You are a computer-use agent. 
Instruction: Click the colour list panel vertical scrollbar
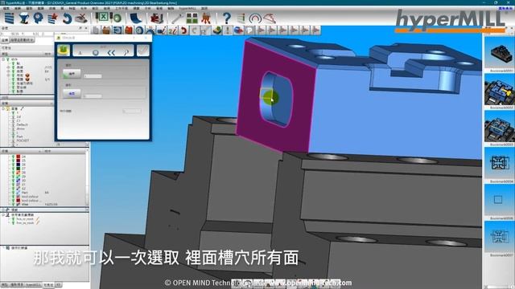[x=88, y=178]
